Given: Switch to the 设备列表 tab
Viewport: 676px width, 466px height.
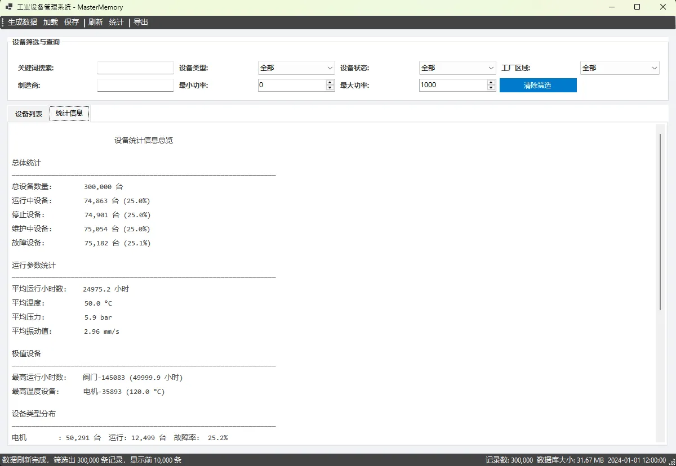Looking at the screenshot, I should coord(29,114).
